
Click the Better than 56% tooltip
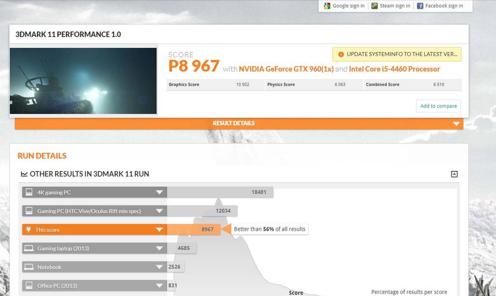click(x=269, y=229)
